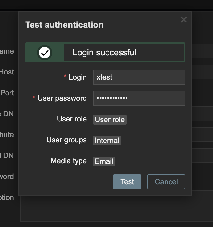Focus the Login field containing xtest
Screen dimensions: 213x227
(x=139, y=77)
